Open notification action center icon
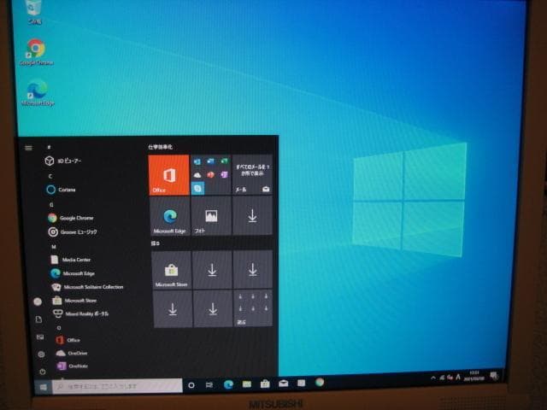 [x=494, y=376]
